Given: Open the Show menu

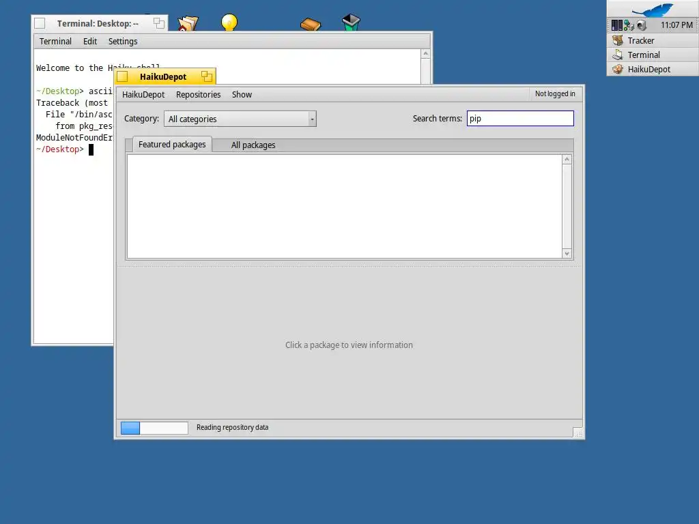Looking at the screenshot, I should [x=242, y=94].
